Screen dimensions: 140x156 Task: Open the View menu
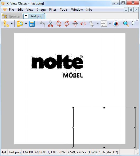pyautogui.click(x=30, y=10)
